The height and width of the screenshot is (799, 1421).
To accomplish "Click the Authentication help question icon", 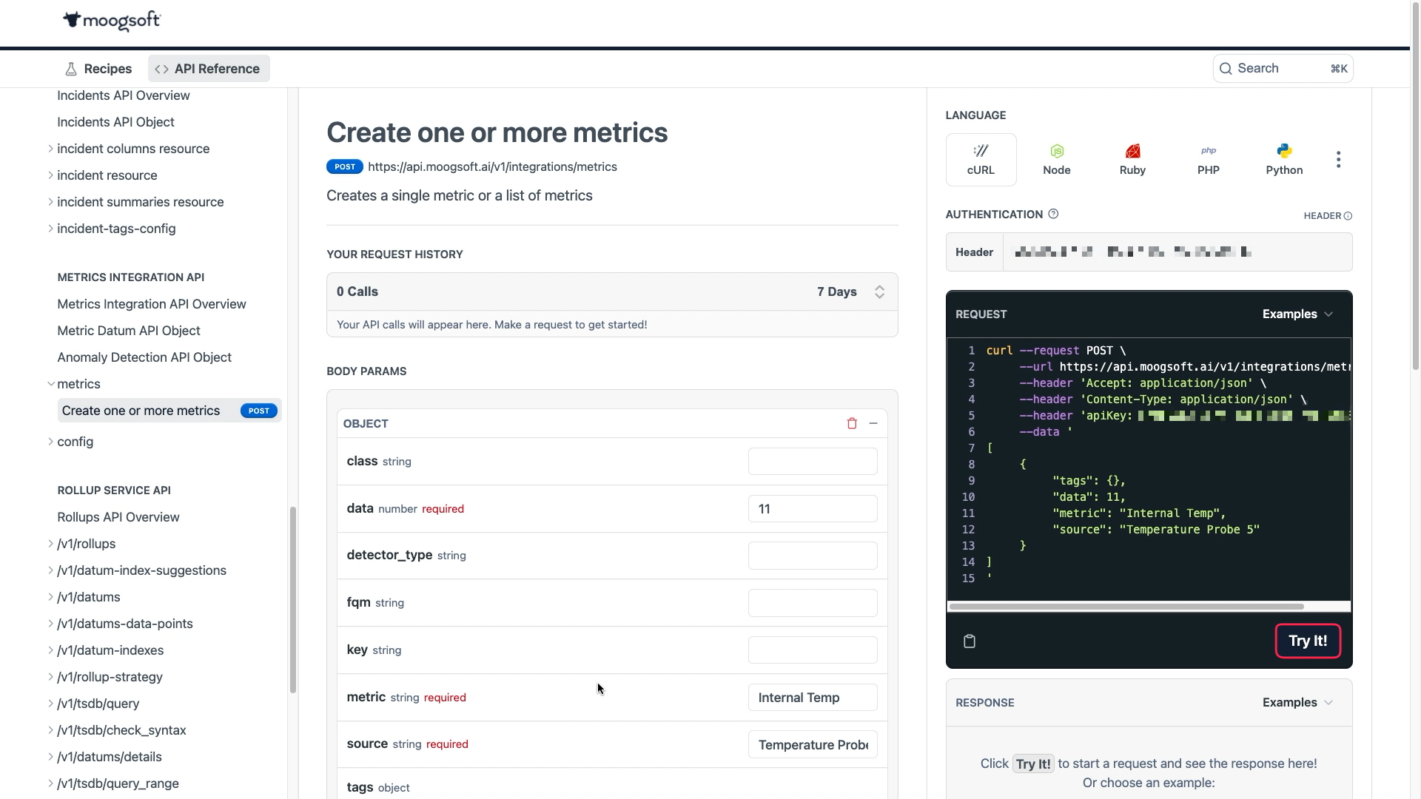I will tap(1053, 215).
